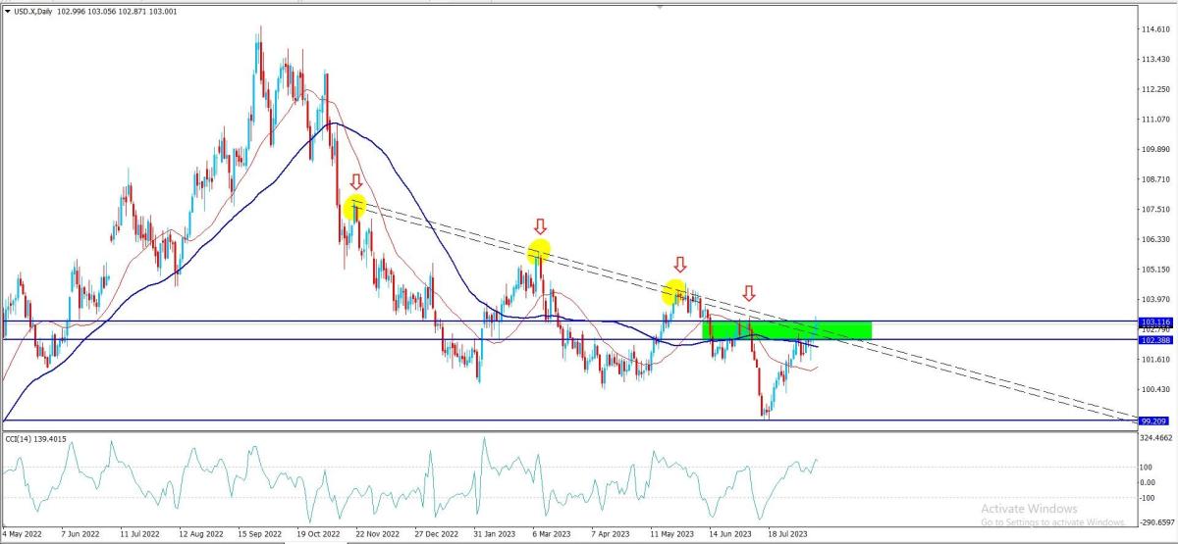Click the 14 Jun 2023 date label
This screenshot has width=1178, height=544.
(x=730, y=536)
